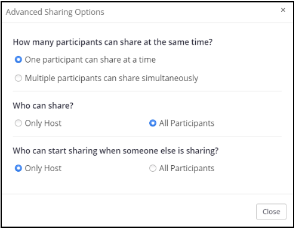Click the 'How many participants can share' heading
This screenshot has width=296, height=229.
click(x=113, y=42)
